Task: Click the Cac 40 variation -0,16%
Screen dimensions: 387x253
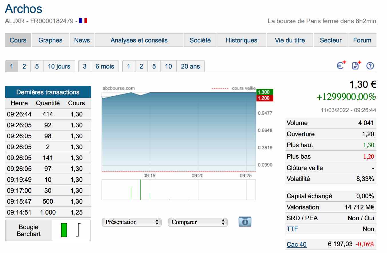Action: 365,244
